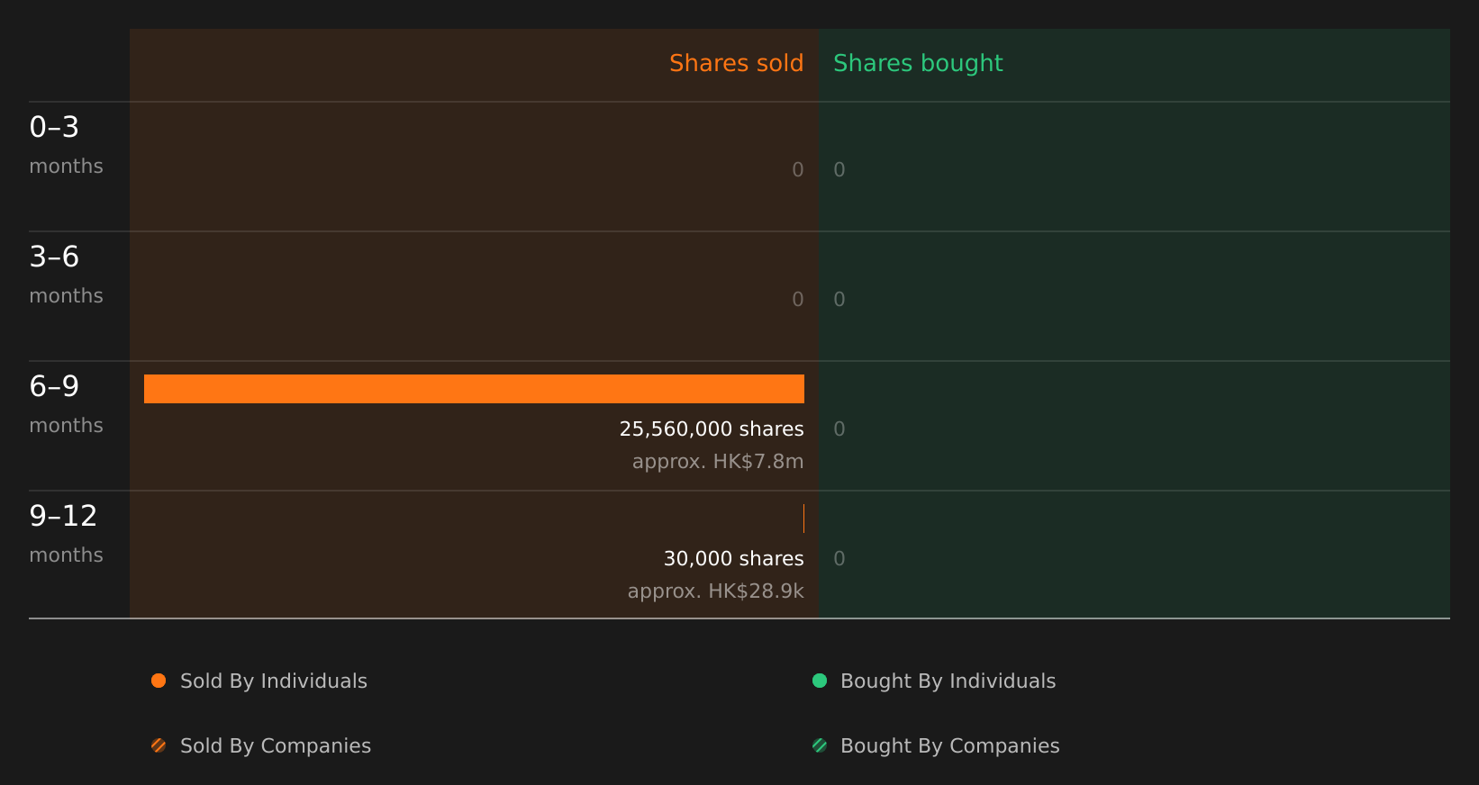This screenshot has width=1479, height=785.
Task: Click the approx. HK$28.9k text
Action: pos(716,591)
